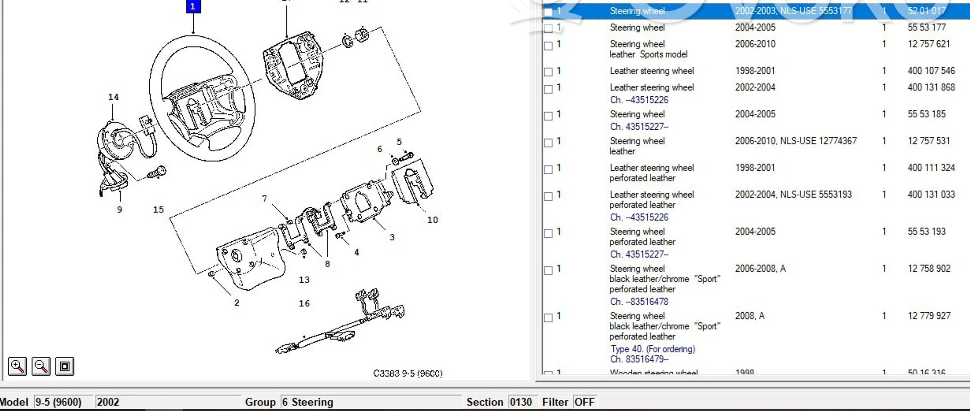Tick the checkbox for part 12 758 902

[x=548, y=270]
